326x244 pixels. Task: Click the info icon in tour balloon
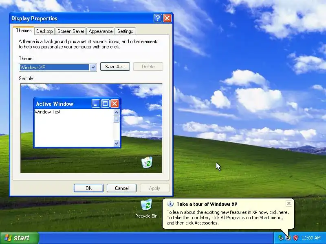(170, 204)
